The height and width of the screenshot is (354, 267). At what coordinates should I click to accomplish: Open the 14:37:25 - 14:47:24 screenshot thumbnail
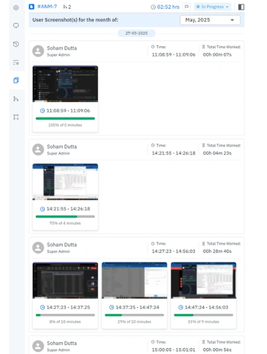coord(134,280)
